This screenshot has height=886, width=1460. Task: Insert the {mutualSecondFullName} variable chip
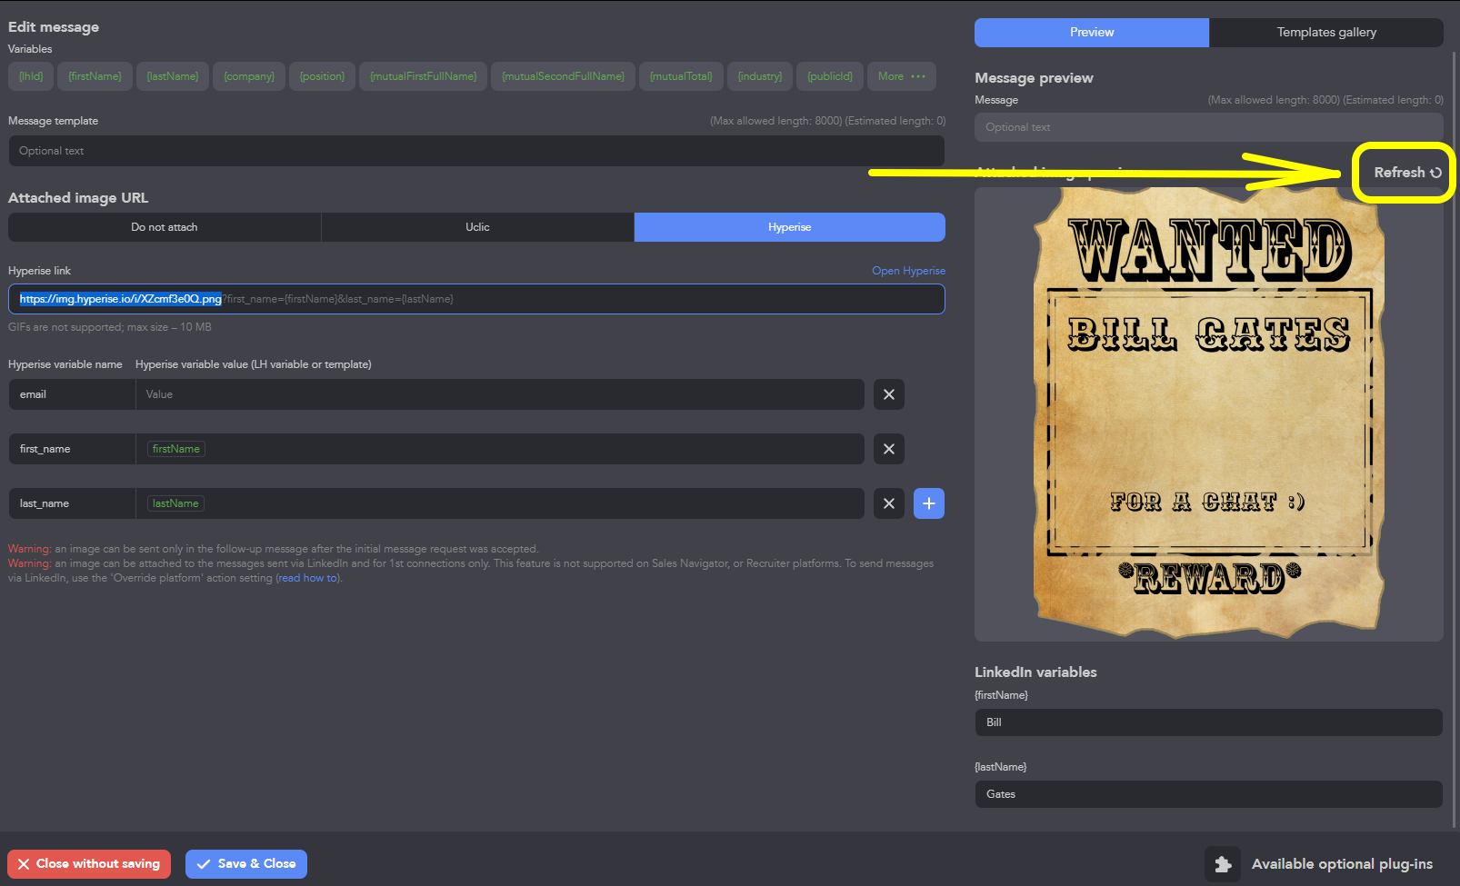point(563,76)
